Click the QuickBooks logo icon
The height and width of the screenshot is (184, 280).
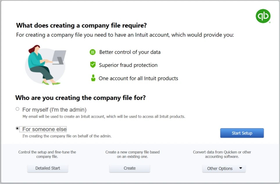click(x=263, y=16)
